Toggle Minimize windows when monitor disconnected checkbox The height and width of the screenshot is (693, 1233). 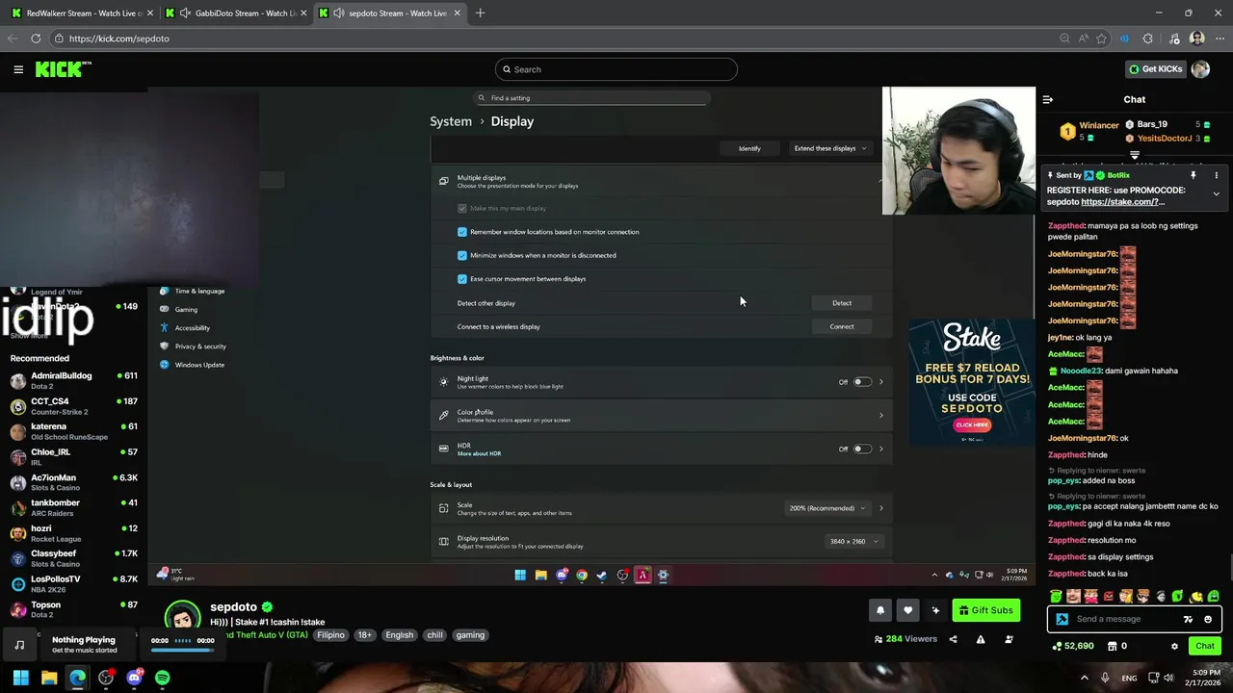[x=462, y=255]
